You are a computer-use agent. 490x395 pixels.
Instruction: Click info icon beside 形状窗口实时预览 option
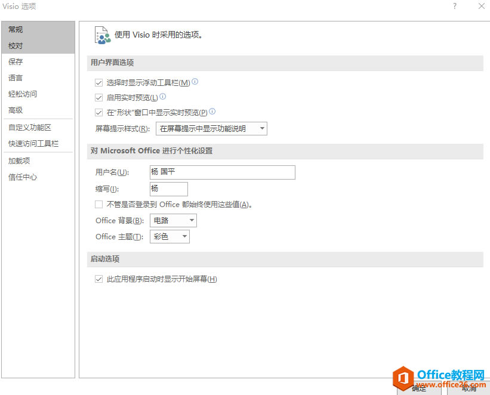coord(212,111)
